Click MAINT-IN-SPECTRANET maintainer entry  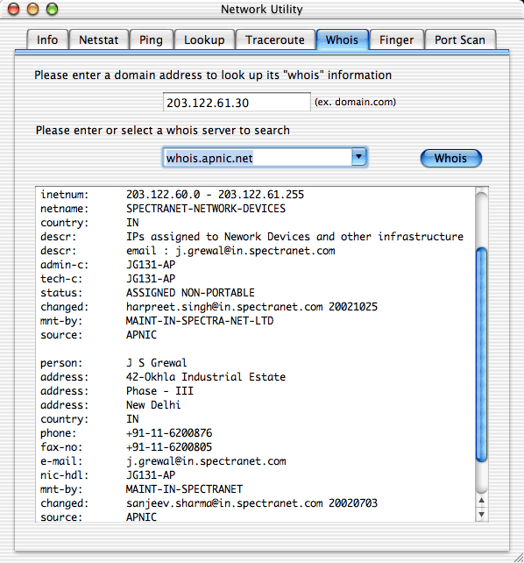184,489
